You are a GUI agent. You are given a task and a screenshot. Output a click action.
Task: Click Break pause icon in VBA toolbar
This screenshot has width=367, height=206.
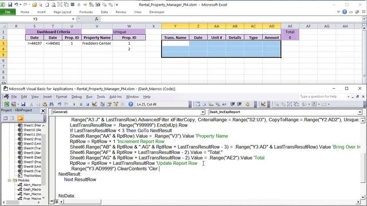pyautogui.click(x=81, y=104)
